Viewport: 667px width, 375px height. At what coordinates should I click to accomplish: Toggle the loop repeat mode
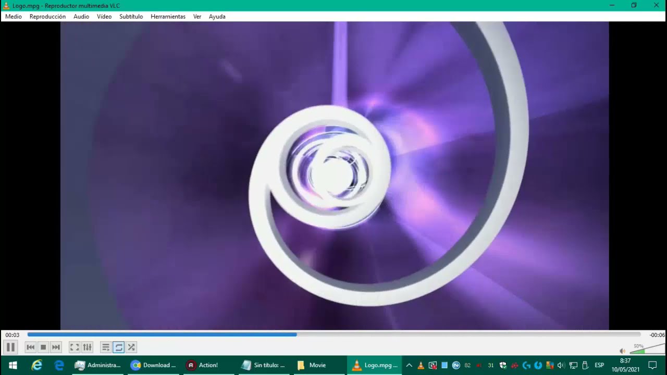tap(118, 347)
